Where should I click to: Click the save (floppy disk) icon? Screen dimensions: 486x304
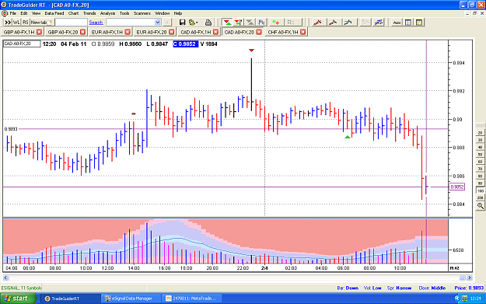coord(182,23)
